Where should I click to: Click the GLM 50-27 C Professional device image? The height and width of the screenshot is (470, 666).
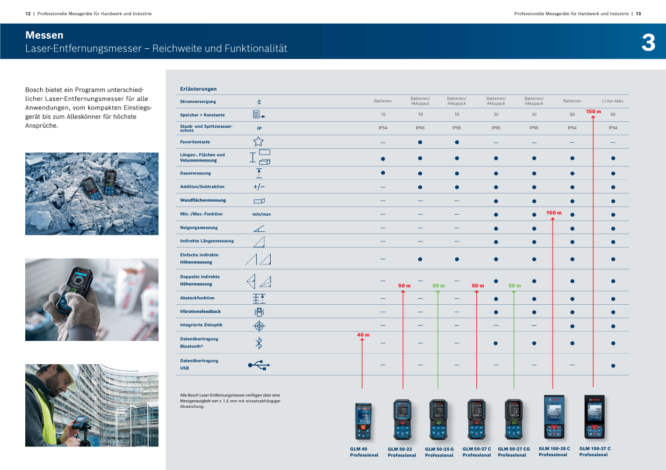(x=476, y=420)
